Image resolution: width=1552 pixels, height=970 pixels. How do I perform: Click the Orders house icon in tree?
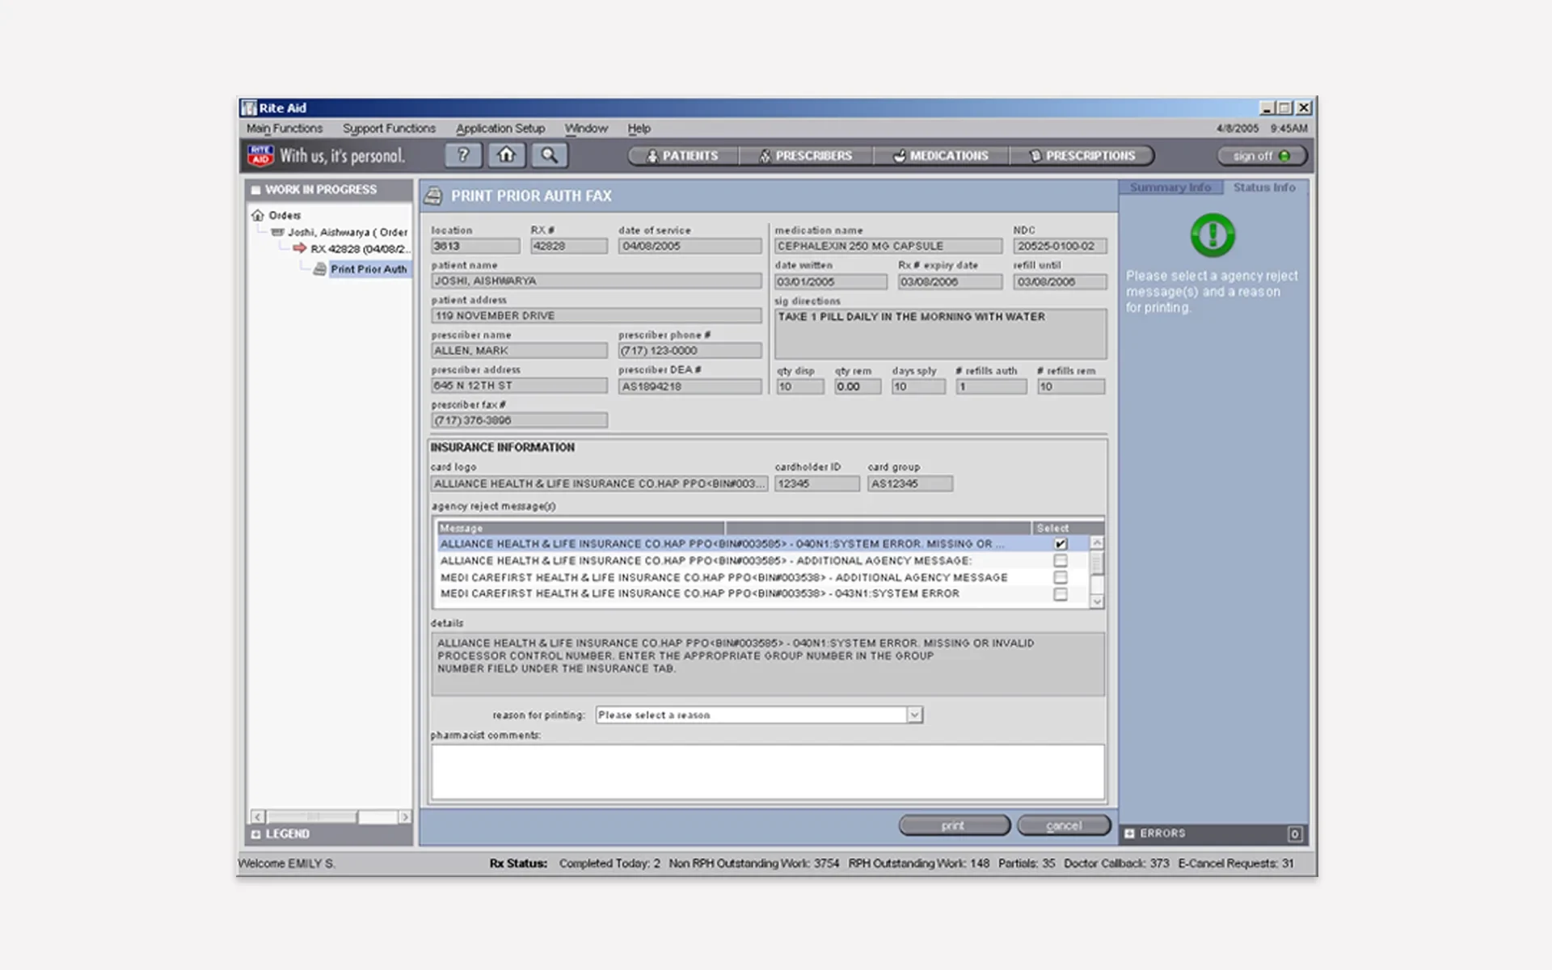pyautogui.click(x=258, y=215)
